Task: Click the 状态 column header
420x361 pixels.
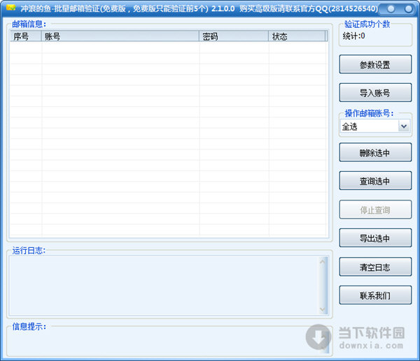Action: 297,36
